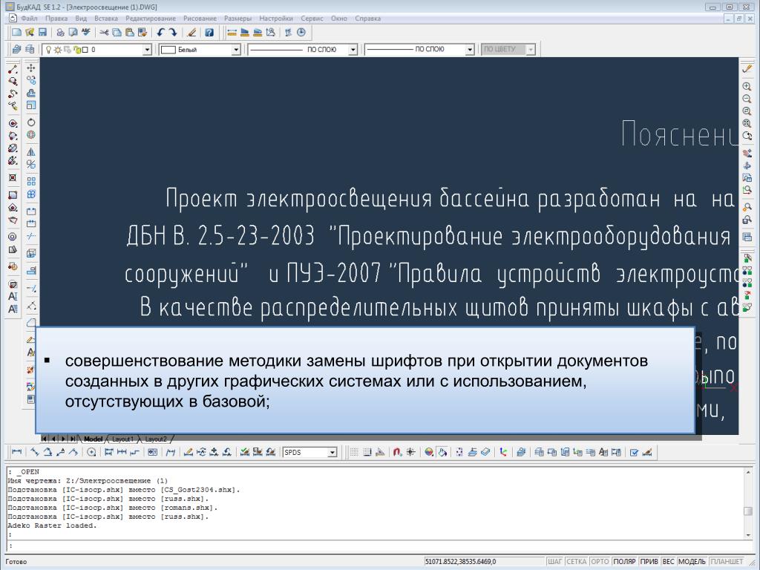Toggle ПРИВ object snap
Screen dimensions: 760x570
[x=649, y=561]
